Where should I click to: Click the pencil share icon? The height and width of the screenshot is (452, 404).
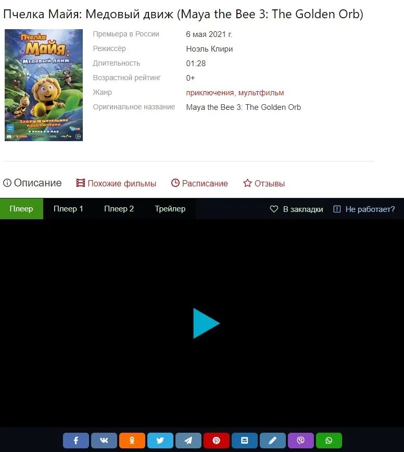pos(273,440)
